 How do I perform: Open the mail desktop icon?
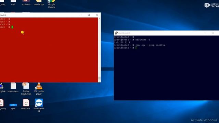click(x=13, y=3)
